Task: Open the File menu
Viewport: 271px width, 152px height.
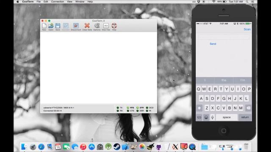Action: [39, 2]
